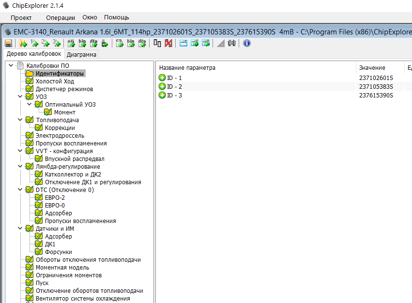Click the blue info about icon
This screenshot has width=412, height=303.
coord(246,43)
